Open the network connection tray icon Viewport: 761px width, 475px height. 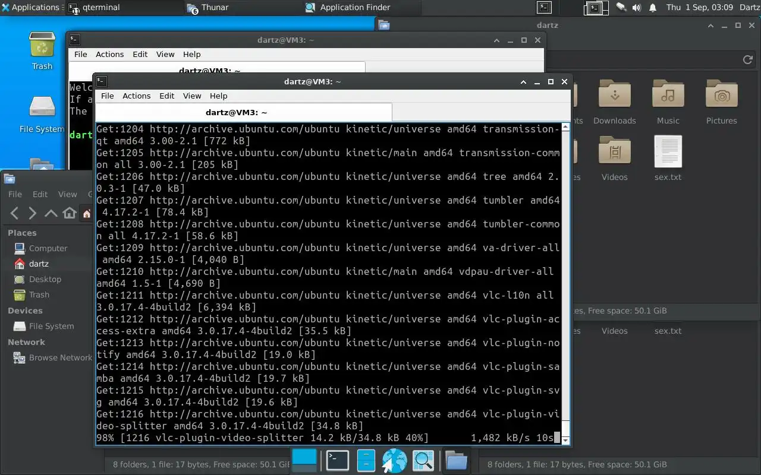pyautogui.click(x=621, y=7)
